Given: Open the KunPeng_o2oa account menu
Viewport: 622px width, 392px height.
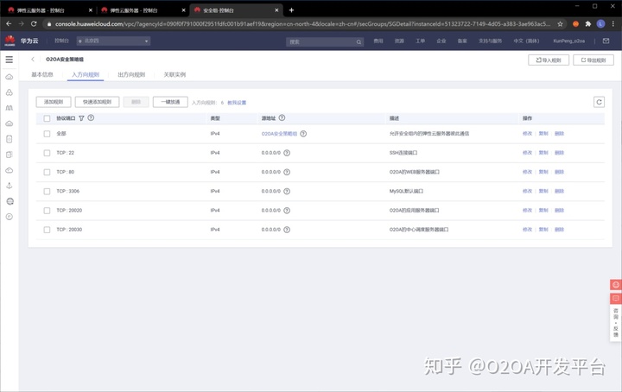Looking at the screenshot, I should [x=568, y=41].
